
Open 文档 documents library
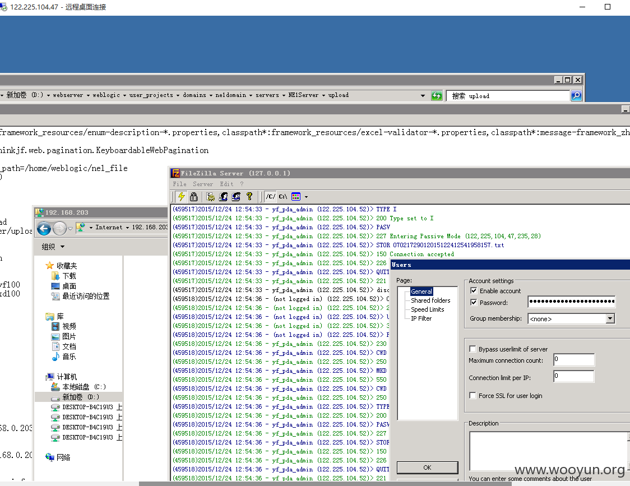click(64, 346)
